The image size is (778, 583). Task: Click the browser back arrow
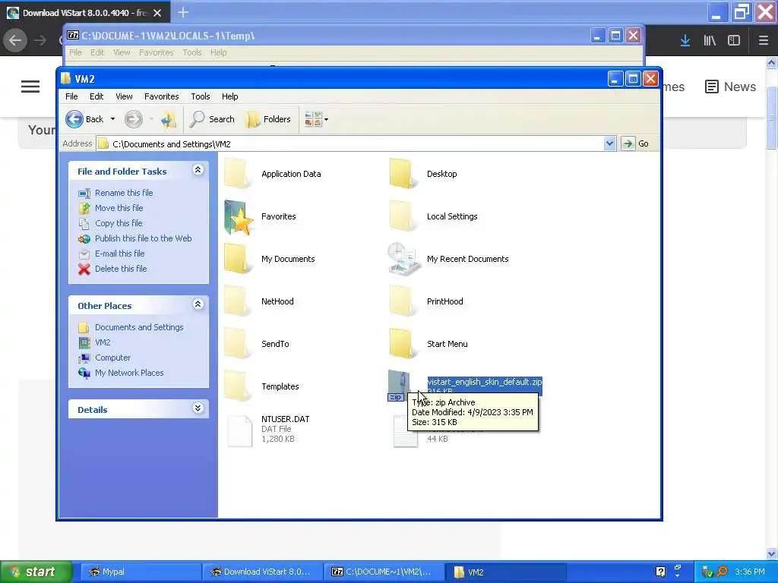(15, 40)
